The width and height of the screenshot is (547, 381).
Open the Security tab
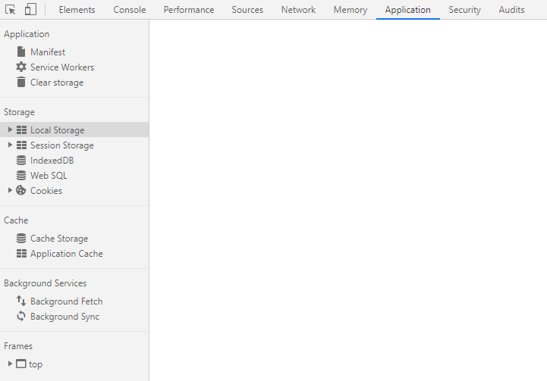464,10
